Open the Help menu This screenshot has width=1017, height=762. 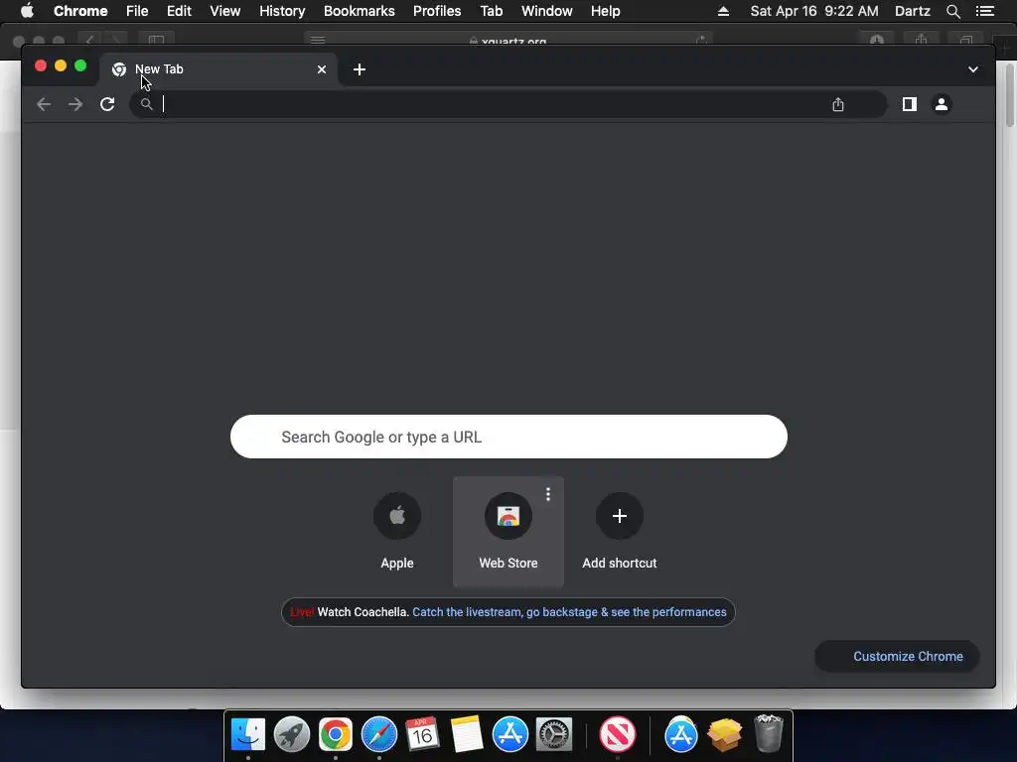(605, 11)
